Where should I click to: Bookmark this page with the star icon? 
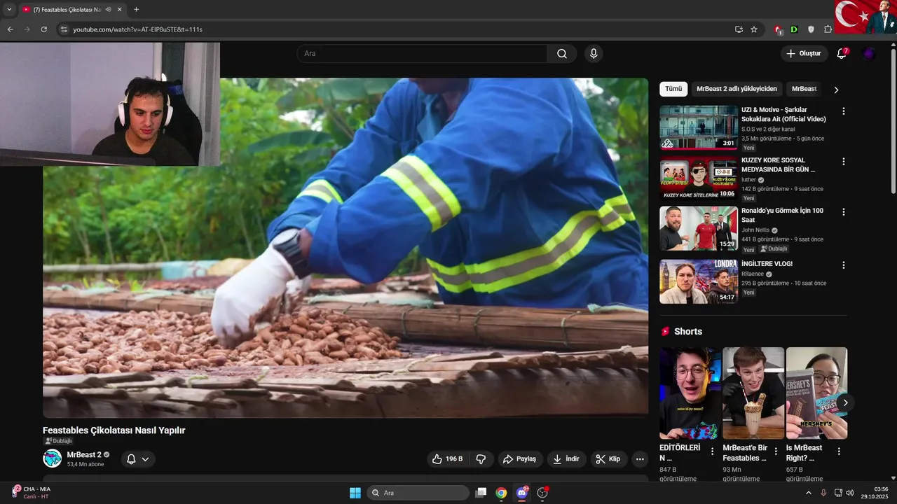click(x=754, y=29)
